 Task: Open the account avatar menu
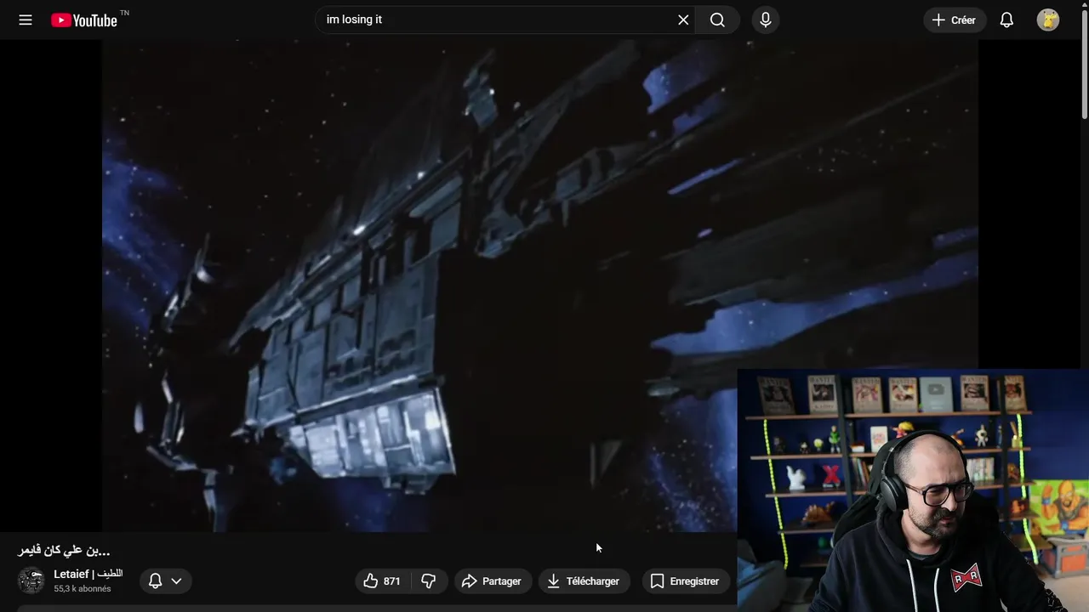click(x=1048, y=20)
